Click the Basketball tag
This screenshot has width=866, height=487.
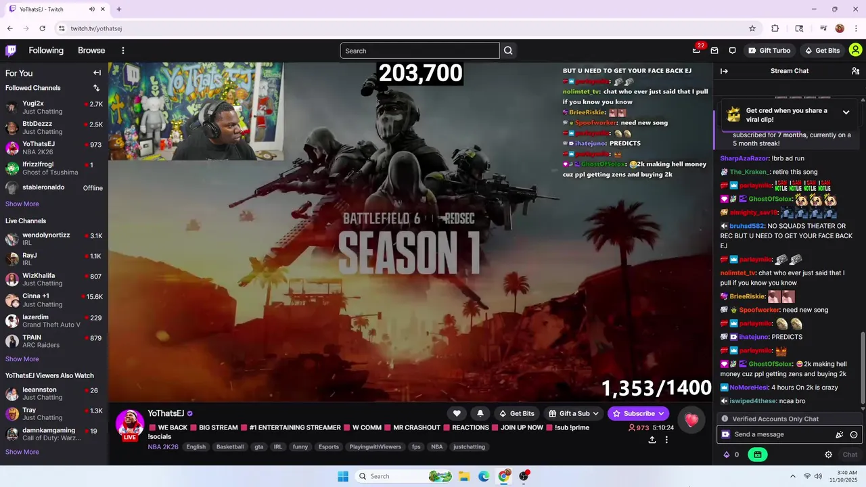coord(230,446)
